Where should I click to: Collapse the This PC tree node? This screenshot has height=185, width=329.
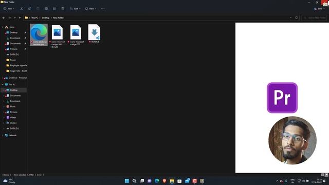(x=3, y=84)
